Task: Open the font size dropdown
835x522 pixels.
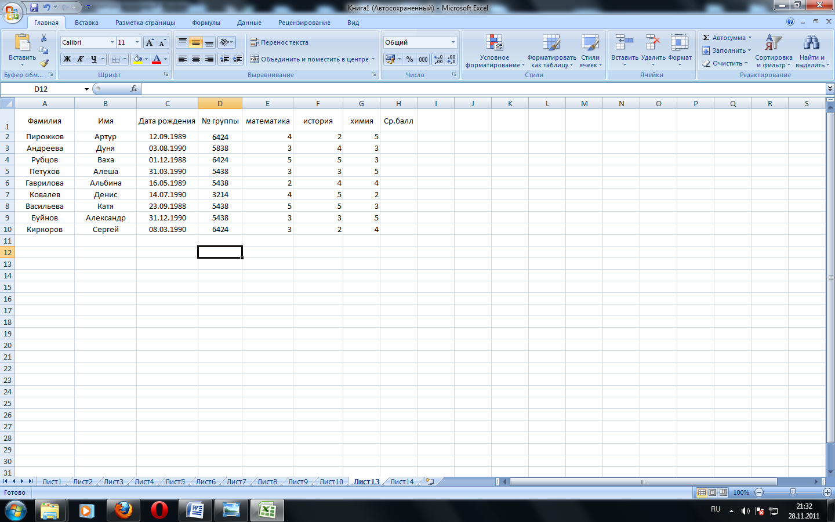Action: pyautogui.click(x=137, y=42)
